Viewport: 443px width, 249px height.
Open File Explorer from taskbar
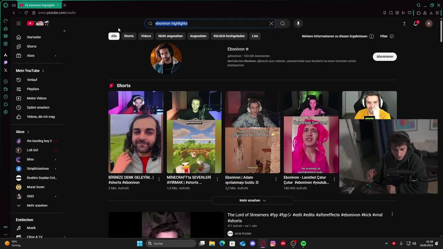tap(212, 243)
